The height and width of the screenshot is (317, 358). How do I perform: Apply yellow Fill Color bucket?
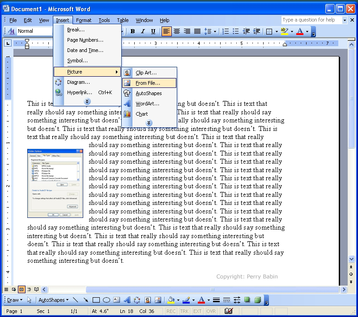[x=171, y=300]
